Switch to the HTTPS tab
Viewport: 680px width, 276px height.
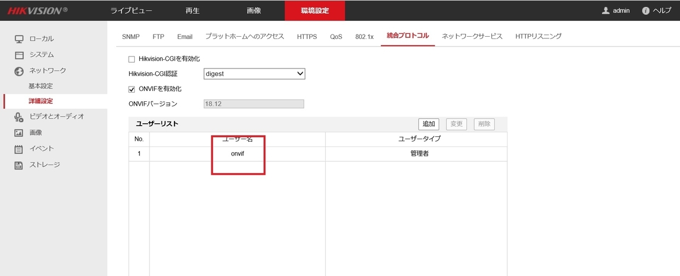tap(307, 36)
